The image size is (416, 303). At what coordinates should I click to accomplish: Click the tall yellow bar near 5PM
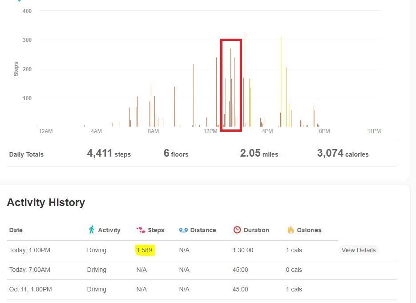pyautogui.click(x=282, y=82)
